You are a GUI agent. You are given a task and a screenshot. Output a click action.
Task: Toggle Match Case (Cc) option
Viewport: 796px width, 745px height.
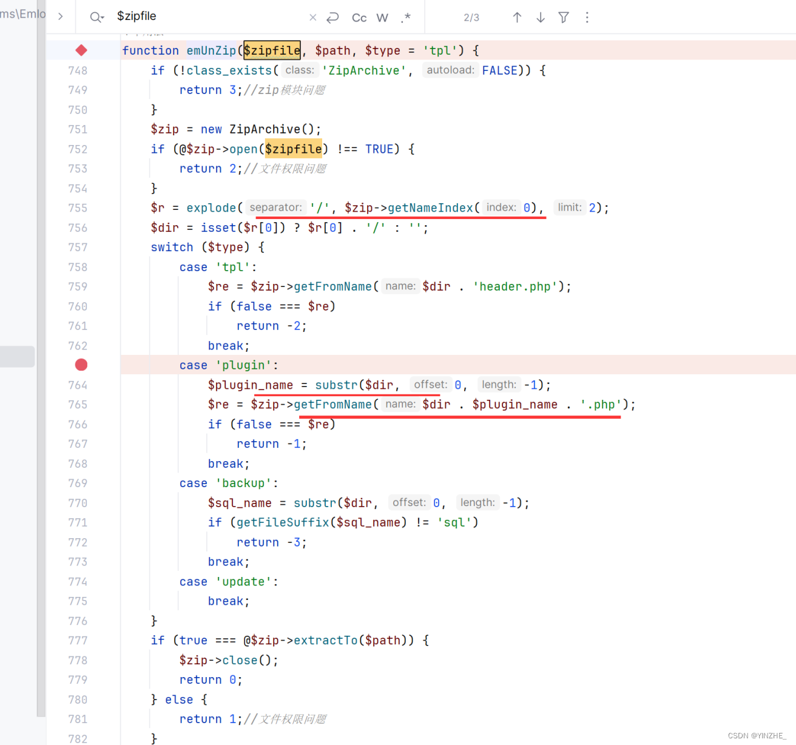(359, 18)
